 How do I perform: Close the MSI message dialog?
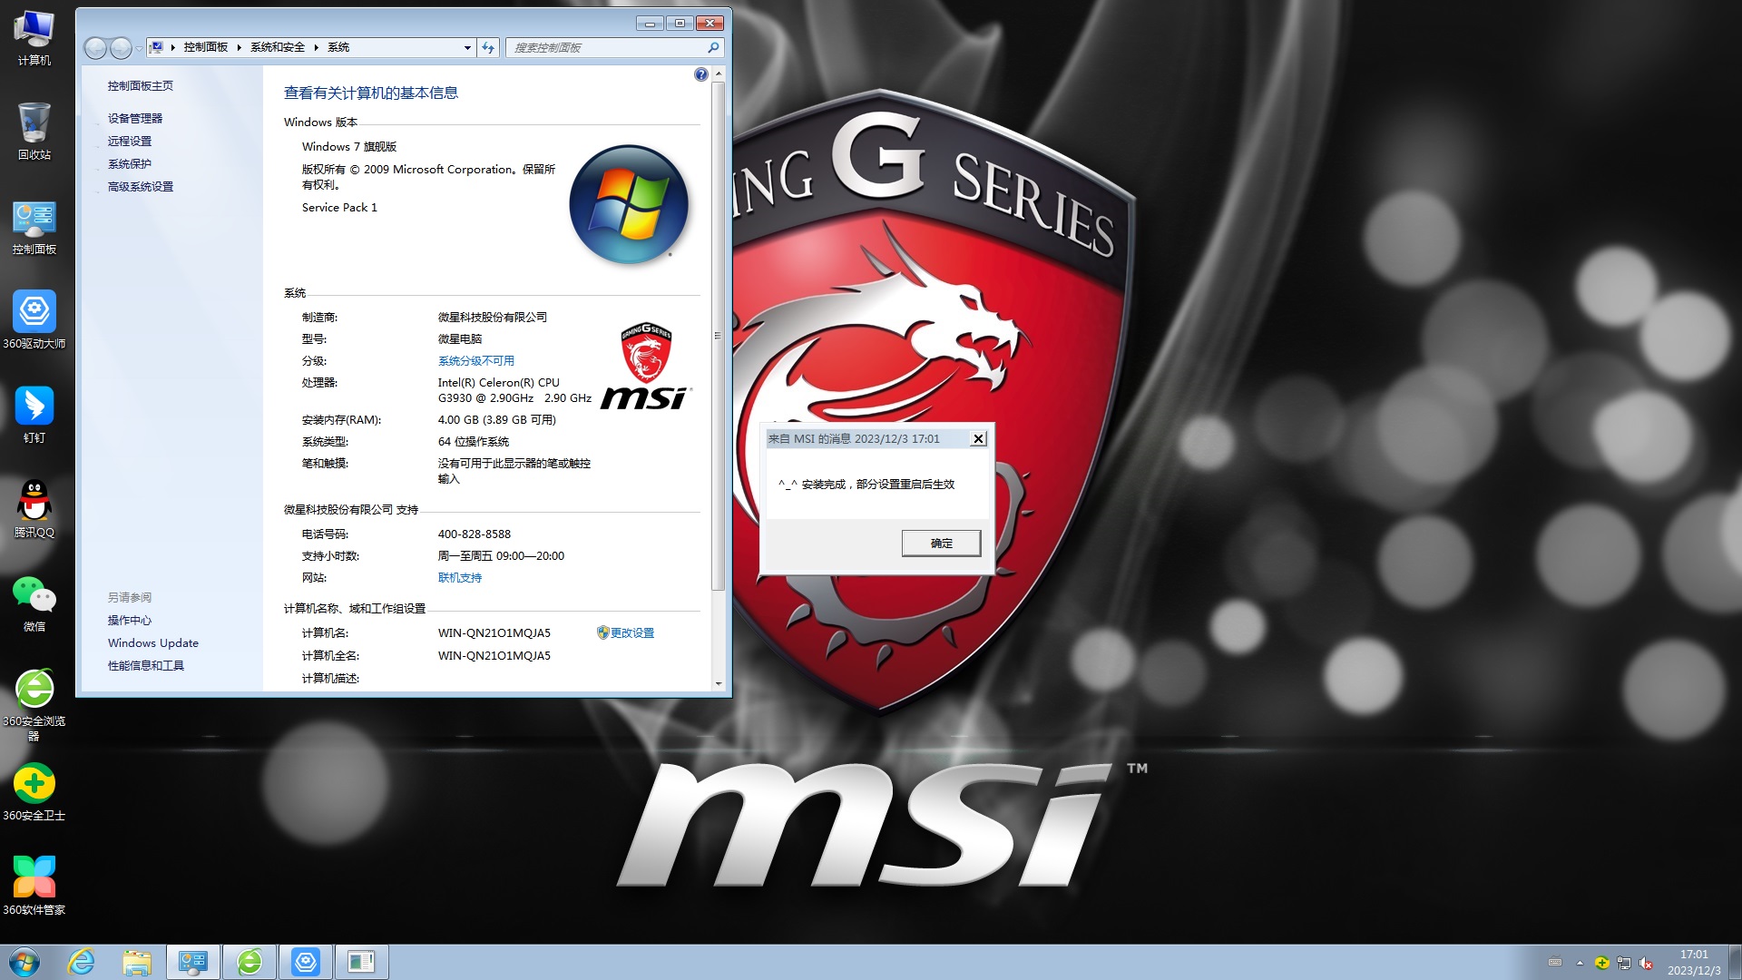pyautogui.click(x=978, y=439)
